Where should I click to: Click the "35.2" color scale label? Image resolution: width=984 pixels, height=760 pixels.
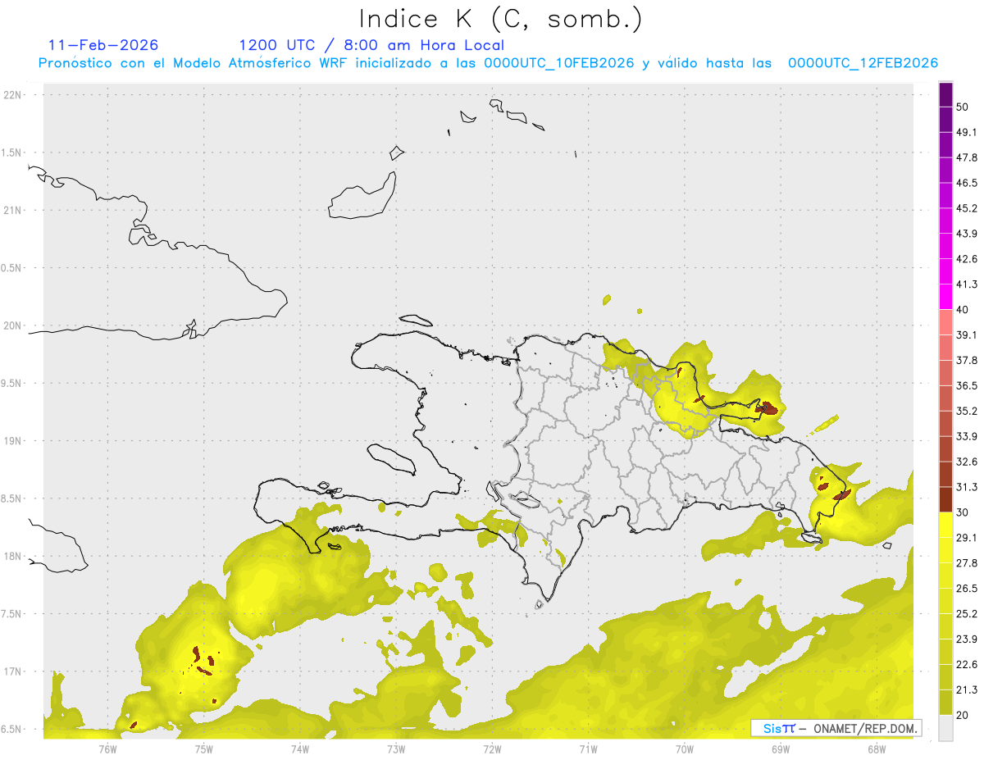point(968,411)
